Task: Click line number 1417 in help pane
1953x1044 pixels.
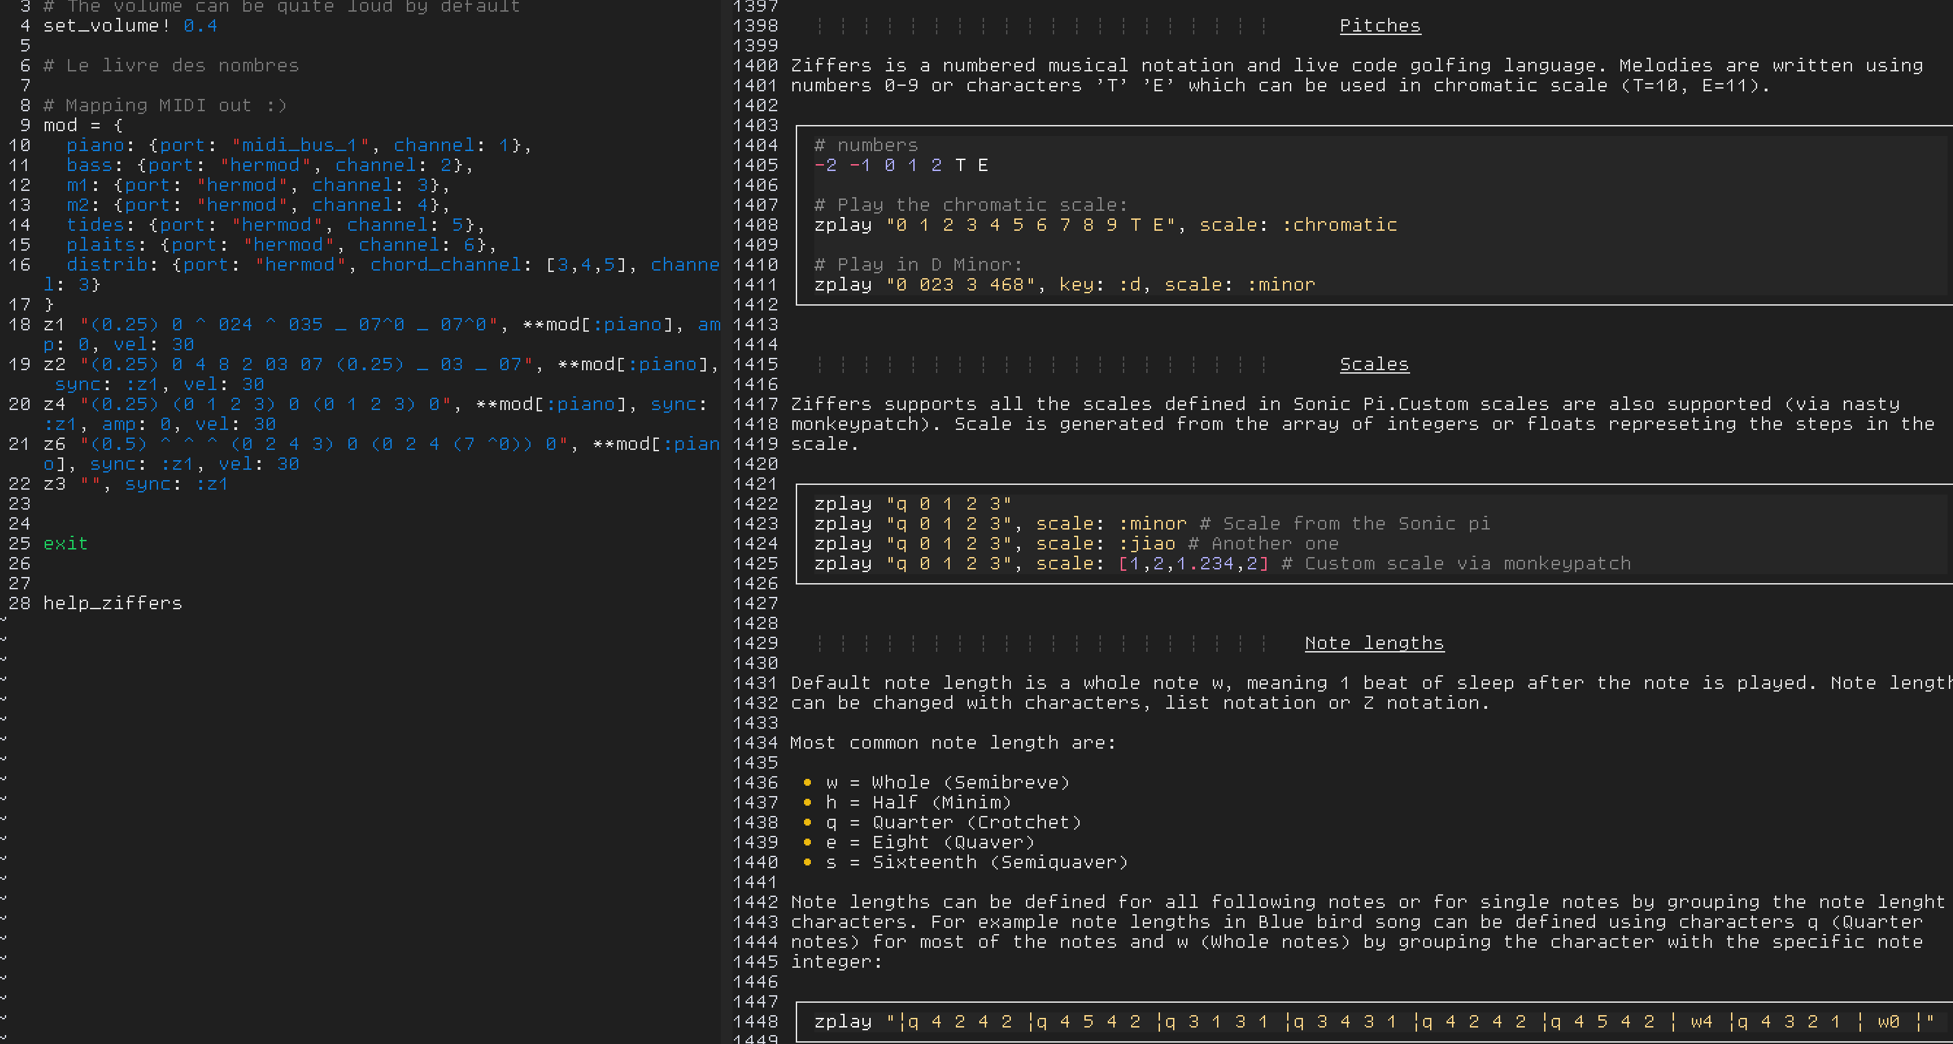Action: tap(755, 405)
